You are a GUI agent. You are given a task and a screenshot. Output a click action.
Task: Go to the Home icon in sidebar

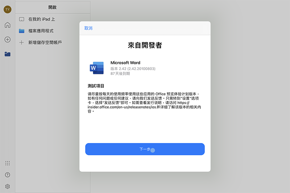[x=7, y=25]
